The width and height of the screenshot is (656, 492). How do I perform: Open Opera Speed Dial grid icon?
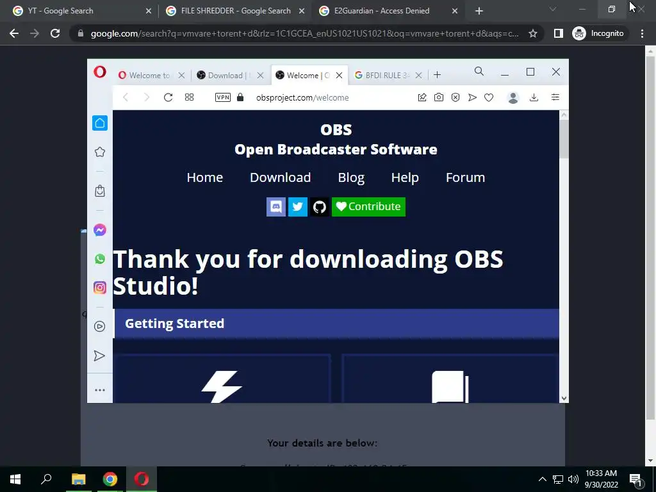189,97
